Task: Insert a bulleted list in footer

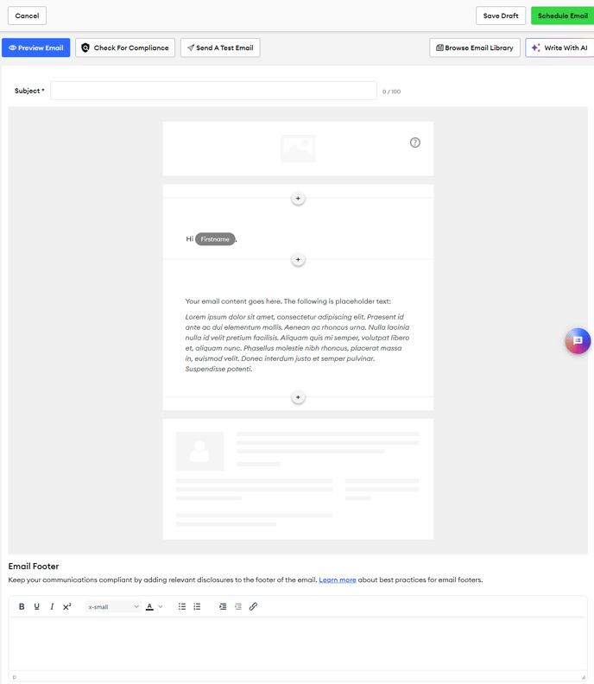Action: pyautogui.click(x=182, y=607)
